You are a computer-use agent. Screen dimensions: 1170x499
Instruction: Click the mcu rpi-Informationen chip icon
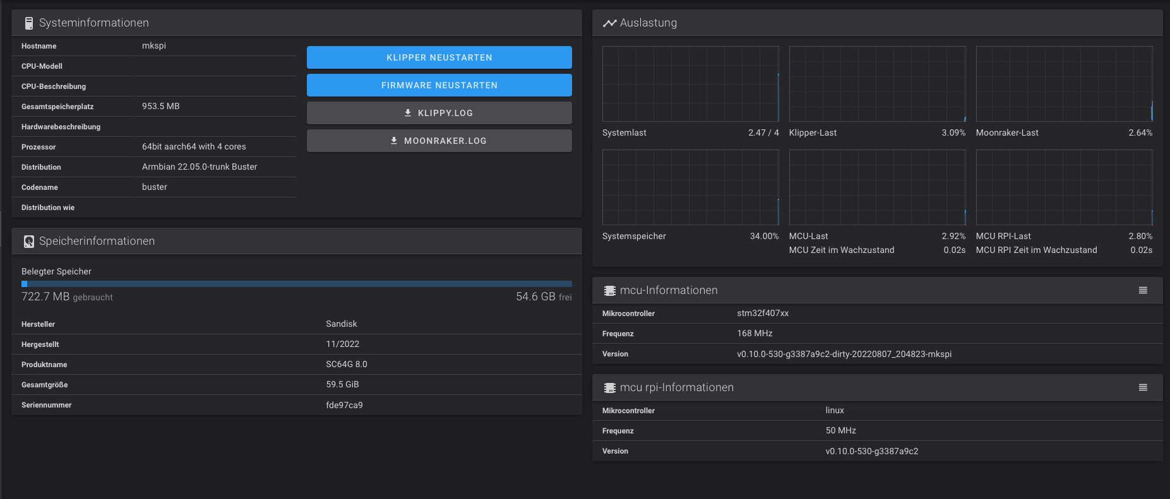pyautogui.click(x=609, y=388)
